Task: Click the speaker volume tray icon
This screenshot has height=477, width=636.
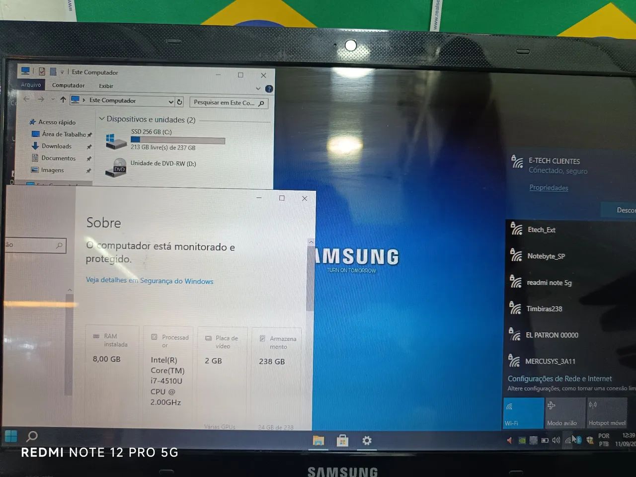Action: 556,440
